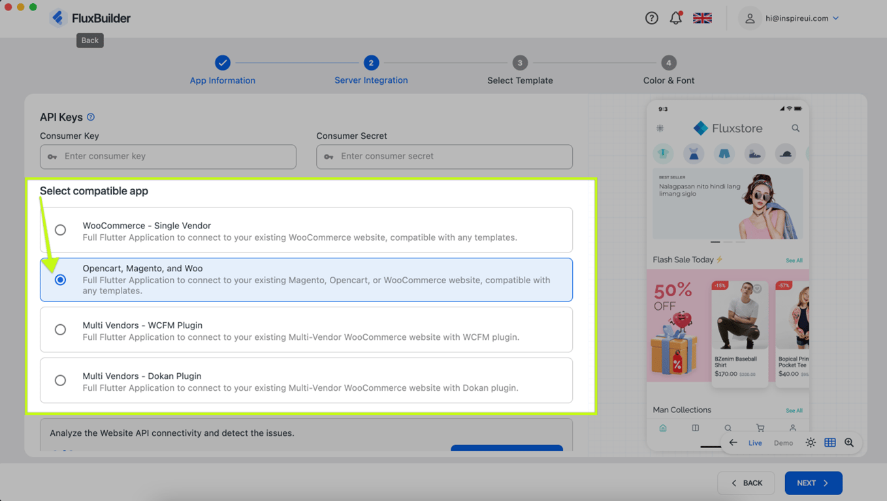Click the 'Man Collections' heading
The image size is (887, 501).
coord(682,410)
